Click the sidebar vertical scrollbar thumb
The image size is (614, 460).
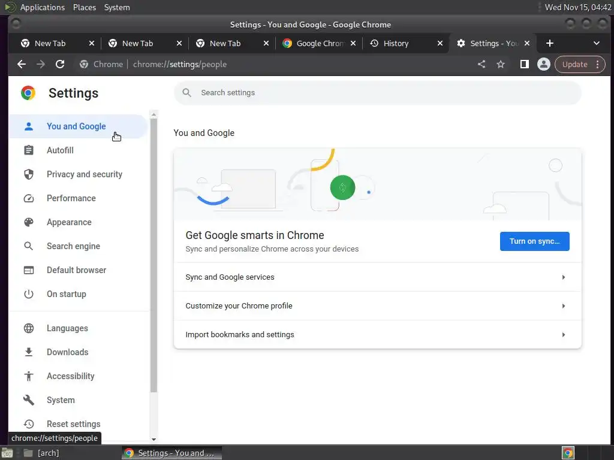point(153,255)
